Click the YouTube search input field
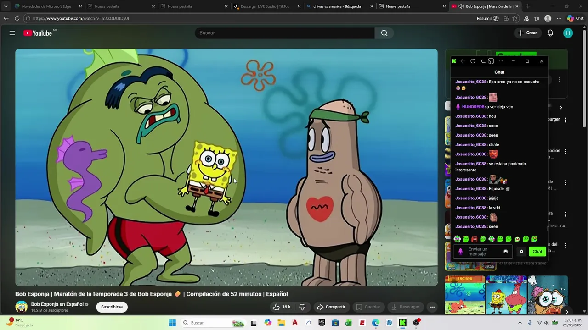The image size is (588, 330). 285,33
